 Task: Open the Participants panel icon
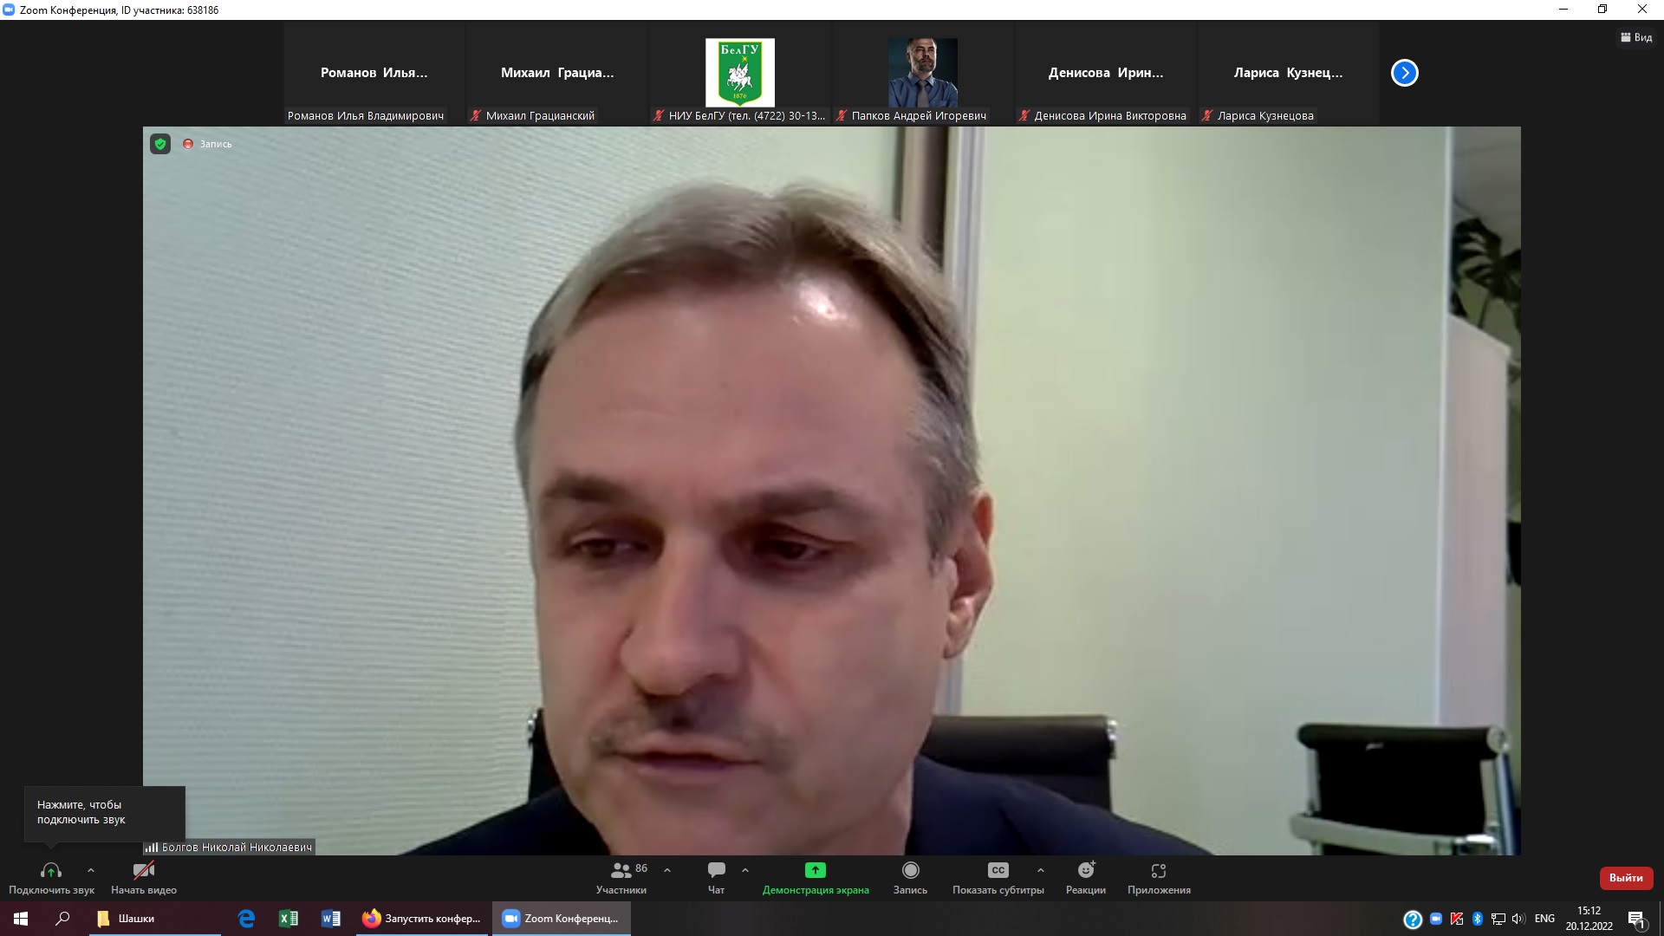[621, 870]
